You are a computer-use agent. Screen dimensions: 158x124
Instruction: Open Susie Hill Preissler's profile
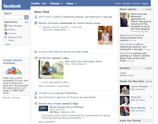point(70,97)
